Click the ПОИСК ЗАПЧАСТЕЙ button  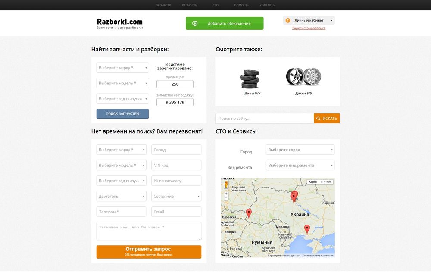122,114
